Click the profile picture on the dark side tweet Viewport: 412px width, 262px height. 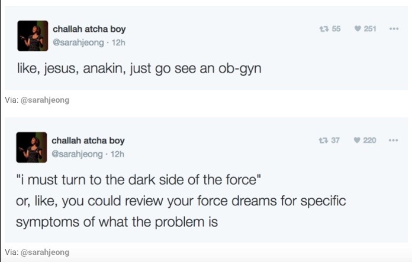click(31, 147)
